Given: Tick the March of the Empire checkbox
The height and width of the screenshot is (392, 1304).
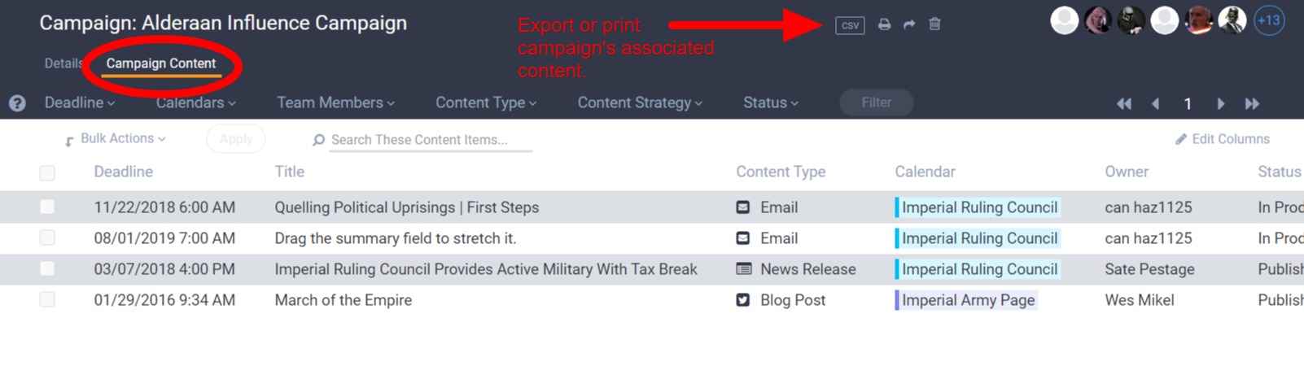Looking at the screenshot, I should pyautogui.click(x=47, y=299).
